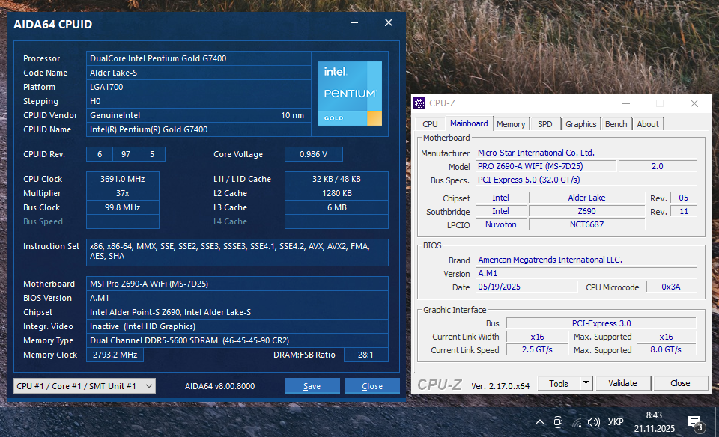Click Save button in AIDA64 CPUID
Screen dimensions: 719x437
pyautogui.click(x=312, y=386)
